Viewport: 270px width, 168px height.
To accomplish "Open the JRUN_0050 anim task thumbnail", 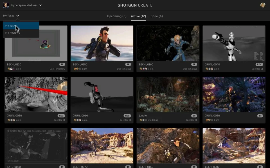I will (x=36, y=94).
